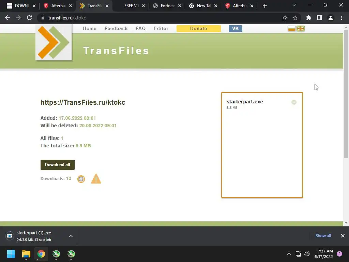
Task: Click the Added date 17.06.2022 09:01
Action: point(77,118)
